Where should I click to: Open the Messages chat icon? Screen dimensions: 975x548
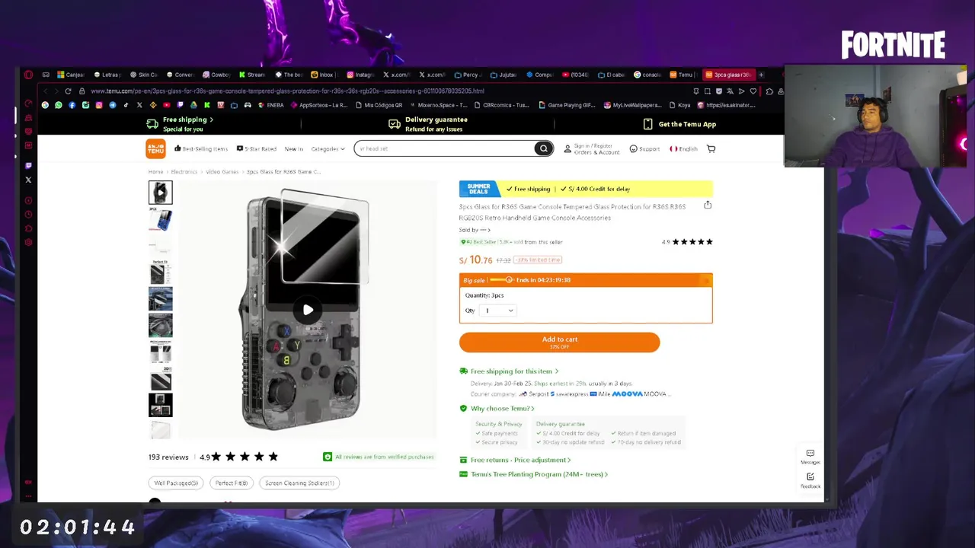[810, 457]
